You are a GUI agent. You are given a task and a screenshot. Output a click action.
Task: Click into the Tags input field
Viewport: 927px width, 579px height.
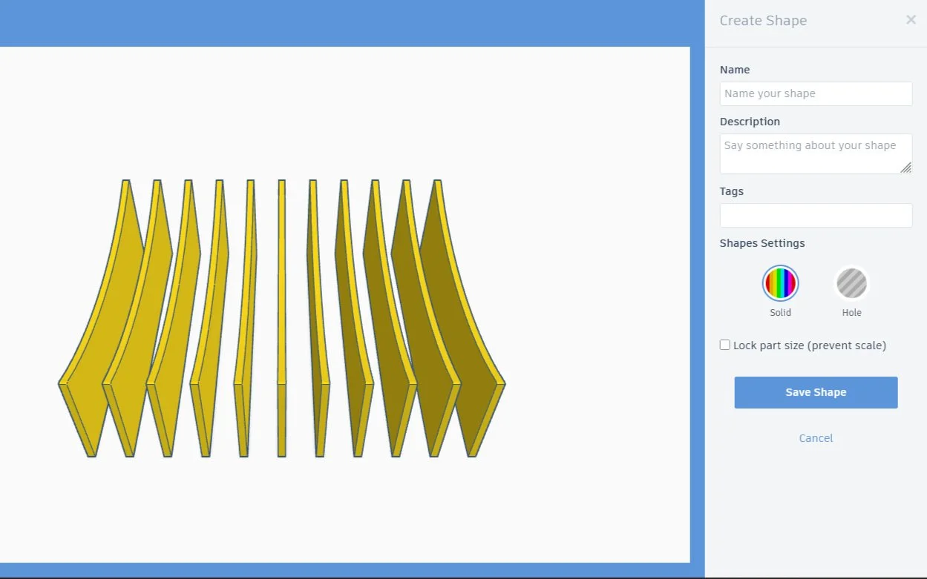[x=816, y=215]
